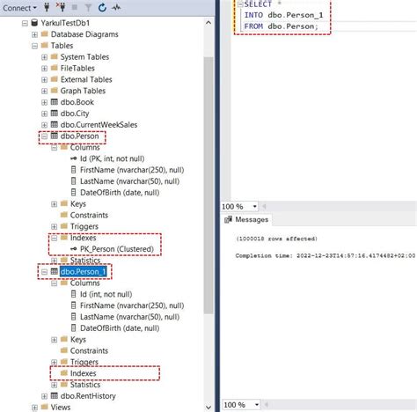Click the Object Explorer scroll up arrow
This screenshot has height=412, width=417.
[208, 23]
